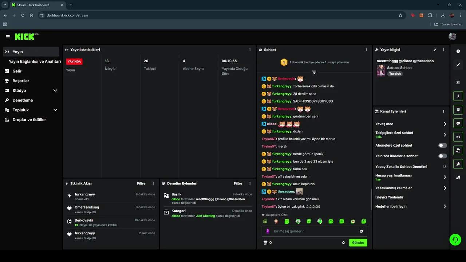
Task: Open the emoji picker smiley icon
Action: pos(362,231)
